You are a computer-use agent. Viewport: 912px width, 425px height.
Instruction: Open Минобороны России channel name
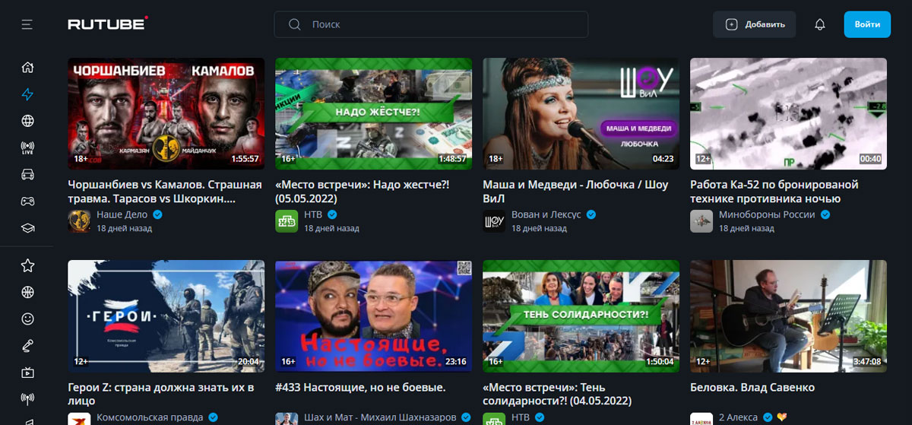(x=766, y=215)
